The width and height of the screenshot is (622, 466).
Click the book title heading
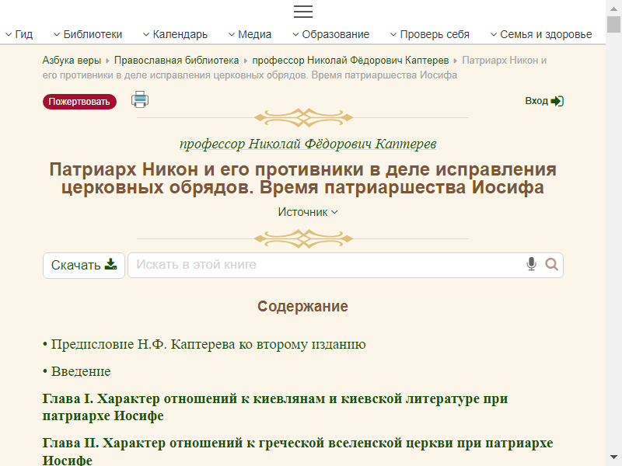302,178
